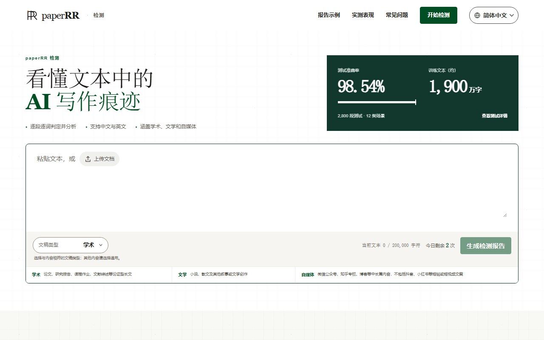Click the text area resize handle
This screenshot has height=340, width=544.
(505, 215)
